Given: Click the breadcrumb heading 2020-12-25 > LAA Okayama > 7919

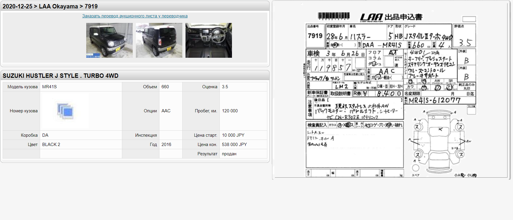Looking at the screenshot, I should pos(50,6).
